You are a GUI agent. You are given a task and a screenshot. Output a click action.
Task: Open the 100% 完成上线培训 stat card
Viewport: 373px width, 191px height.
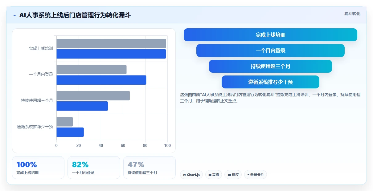pos(38,168)
